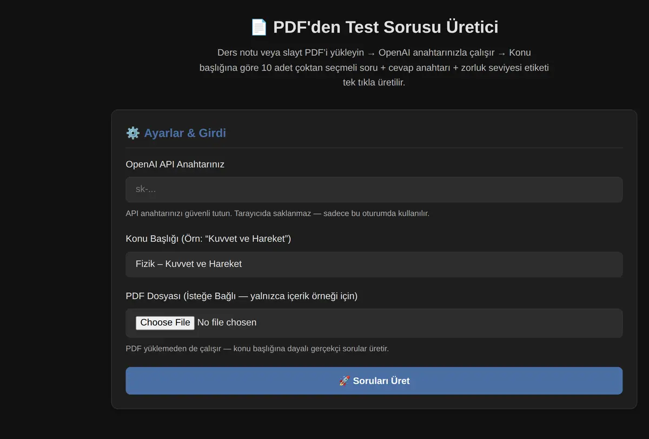
Task: Click the 'No file chosen' text
Action: click(227, 323)
